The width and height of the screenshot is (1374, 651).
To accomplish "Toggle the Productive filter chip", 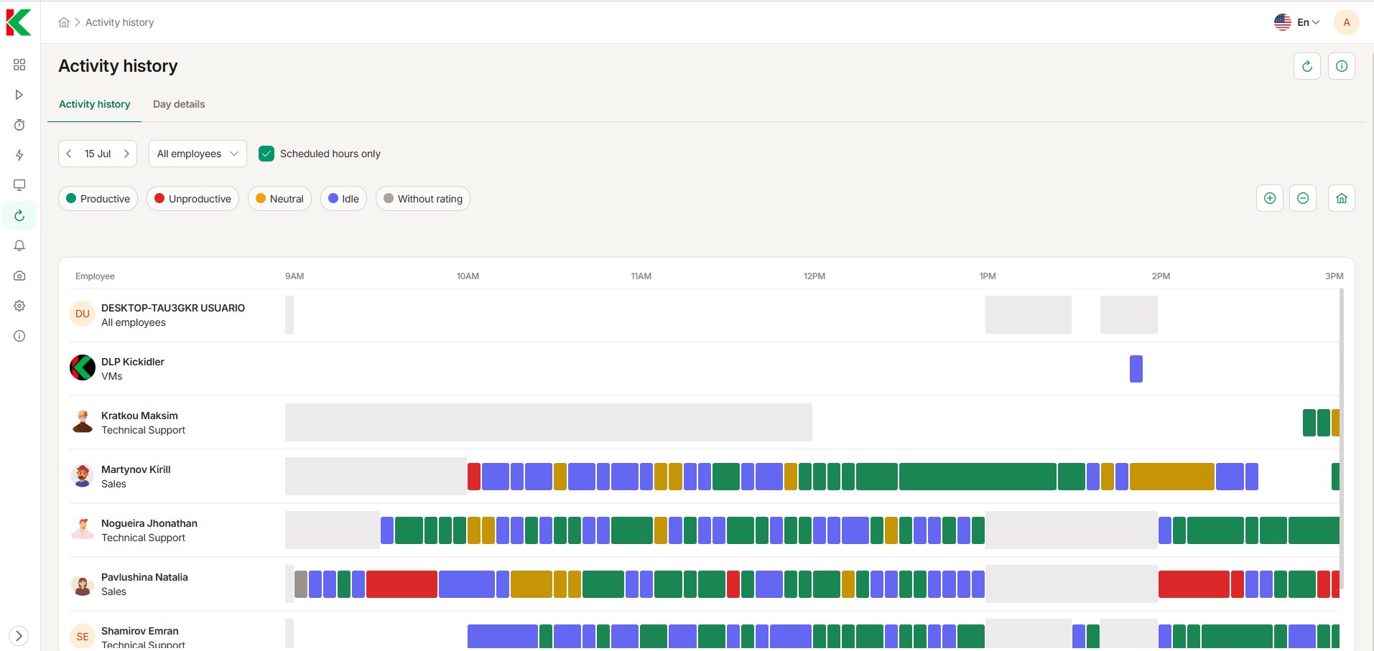I will [x=98, y=199].
